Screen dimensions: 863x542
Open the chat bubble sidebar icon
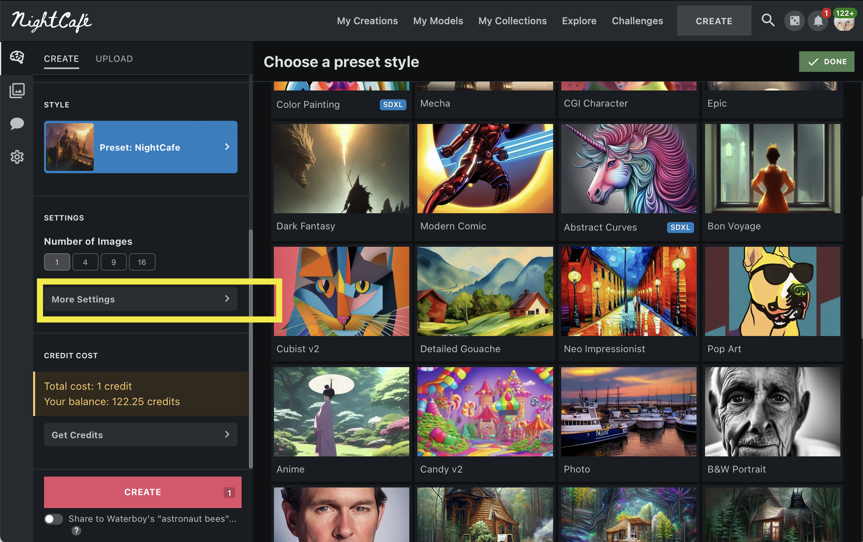(x=17, y=124)
